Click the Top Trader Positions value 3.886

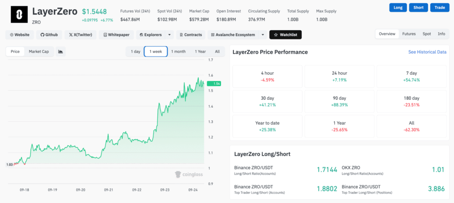[436, 189]
